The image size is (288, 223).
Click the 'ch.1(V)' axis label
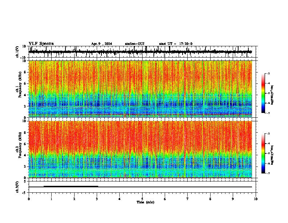(17, 52)
